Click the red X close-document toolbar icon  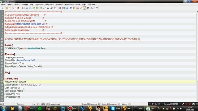[x=12, y=8]
